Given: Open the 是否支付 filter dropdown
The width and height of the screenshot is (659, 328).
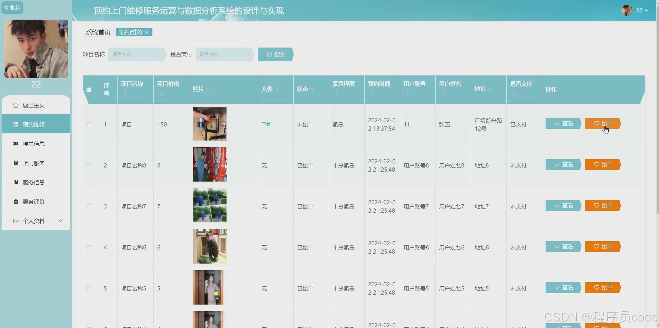Looking at the screenshot, I should click(x=224, y=54).
